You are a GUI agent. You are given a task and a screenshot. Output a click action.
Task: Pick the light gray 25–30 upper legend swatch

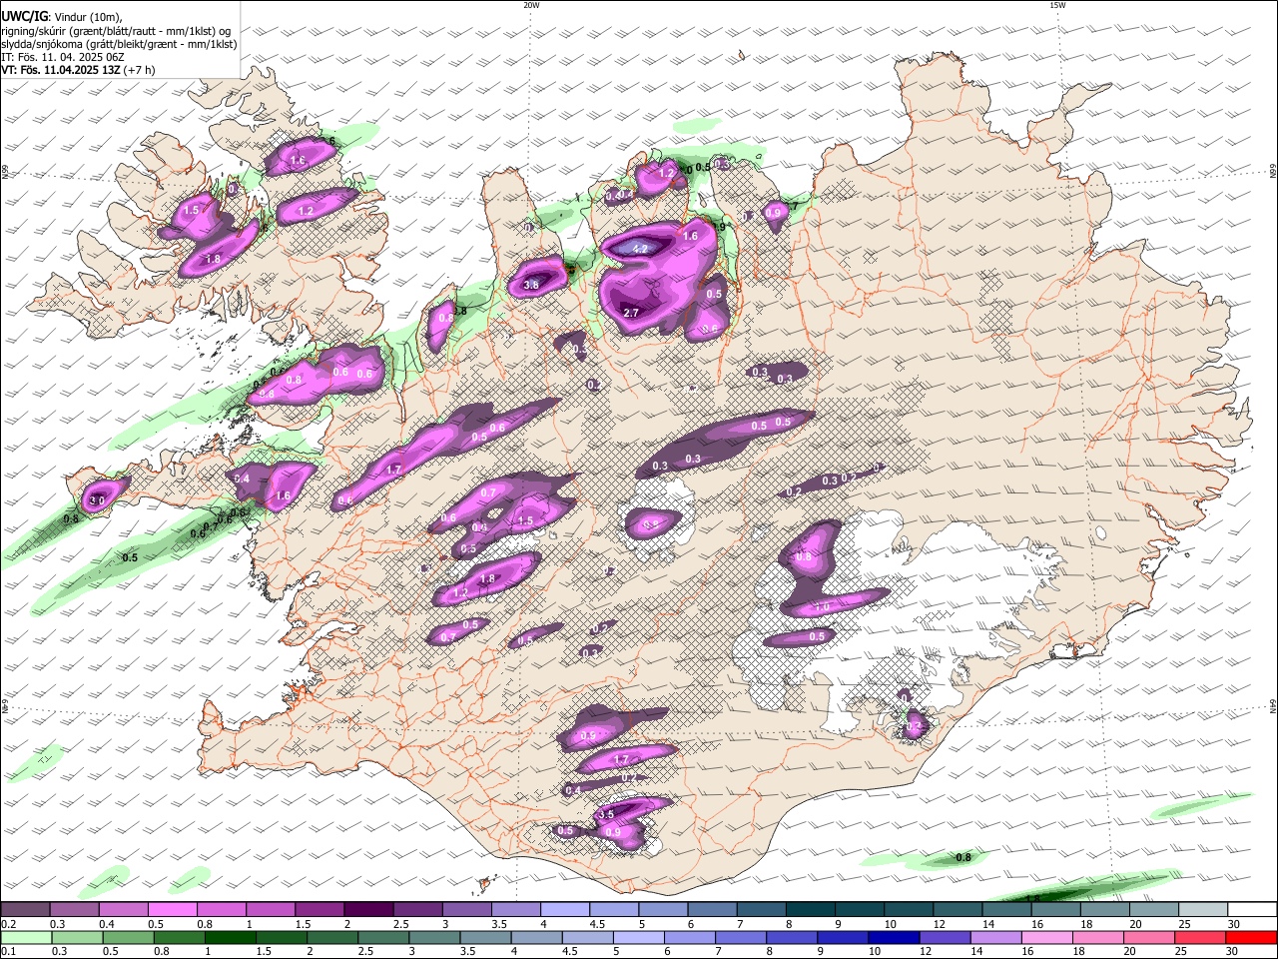point(1205,909)
